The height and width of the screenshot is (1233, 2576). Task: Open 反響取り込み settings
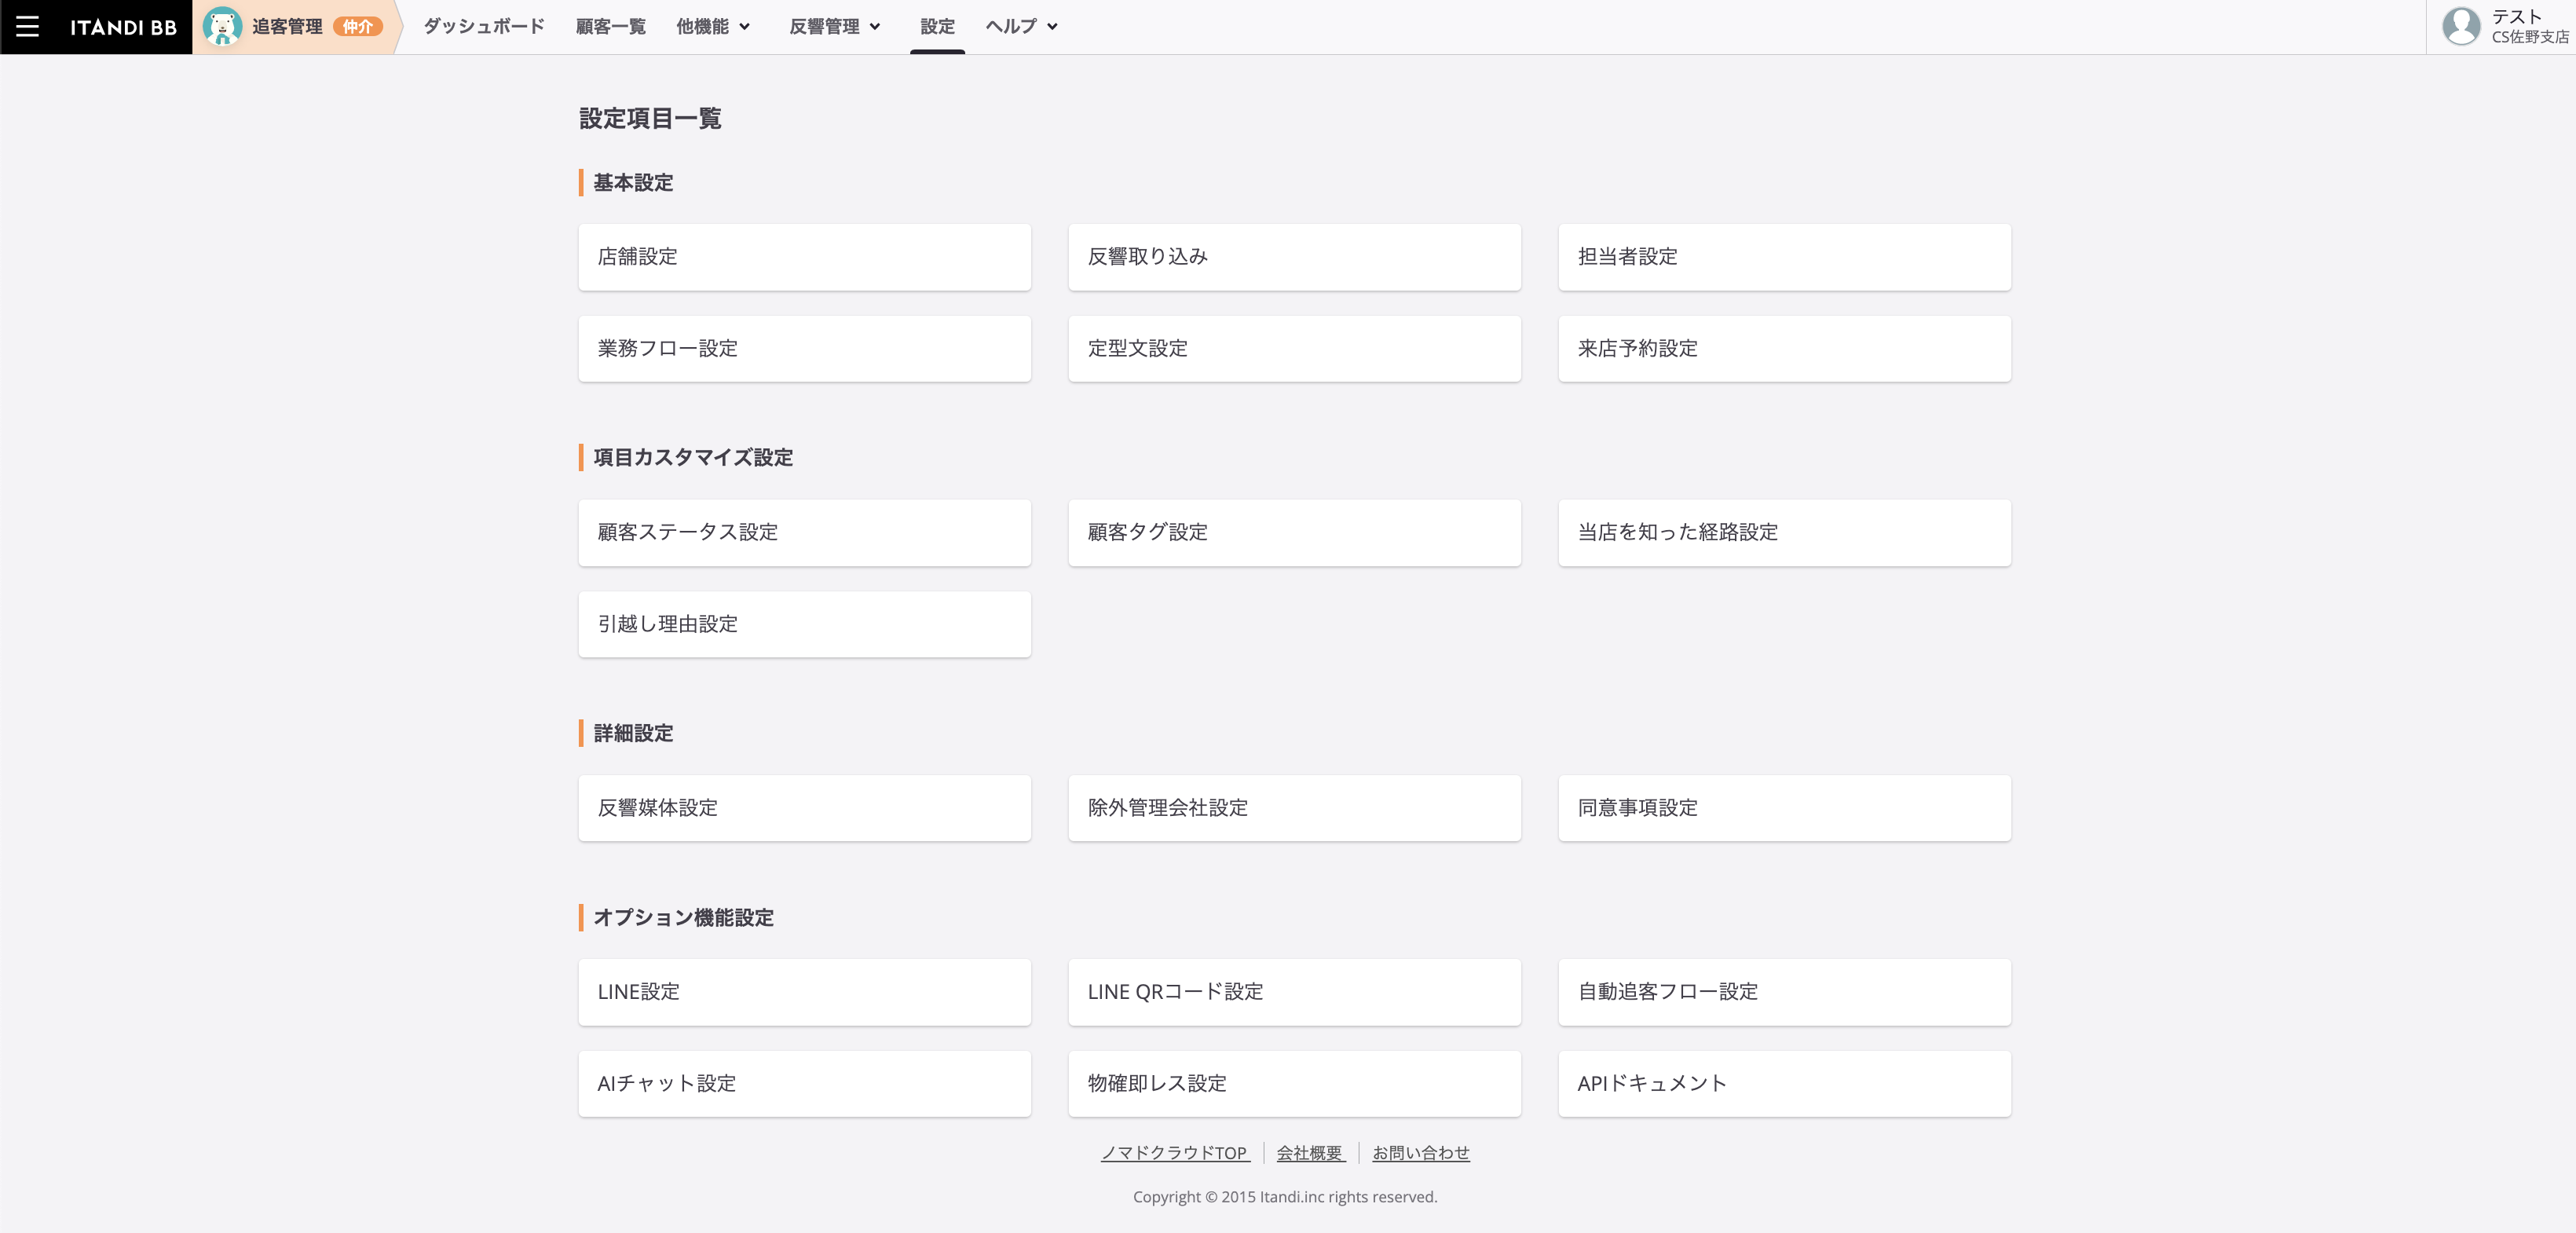click(1294, 257)
